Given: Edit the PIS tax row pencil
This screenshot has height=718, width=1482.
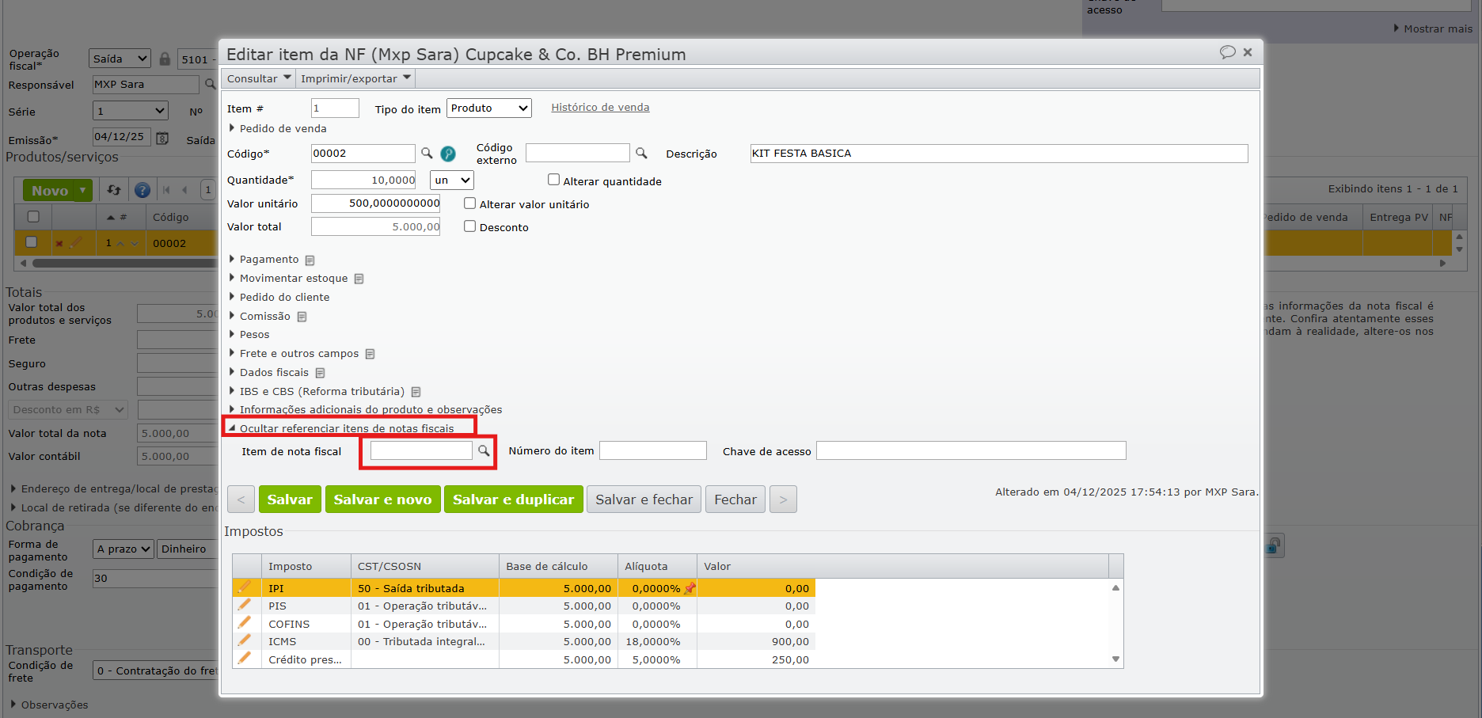Looking at the screenshot, I should [x=245, y=605].
